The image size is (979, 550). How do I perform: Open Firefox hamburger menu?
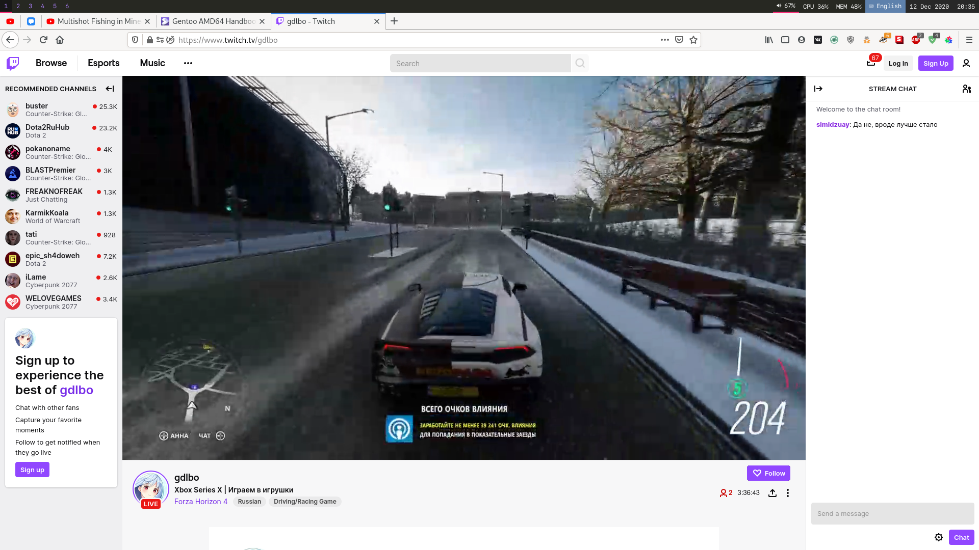(969, 40)
